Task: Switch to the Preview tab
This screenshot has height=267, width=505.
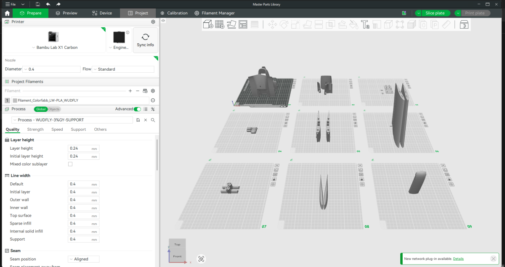Action: 66,13
